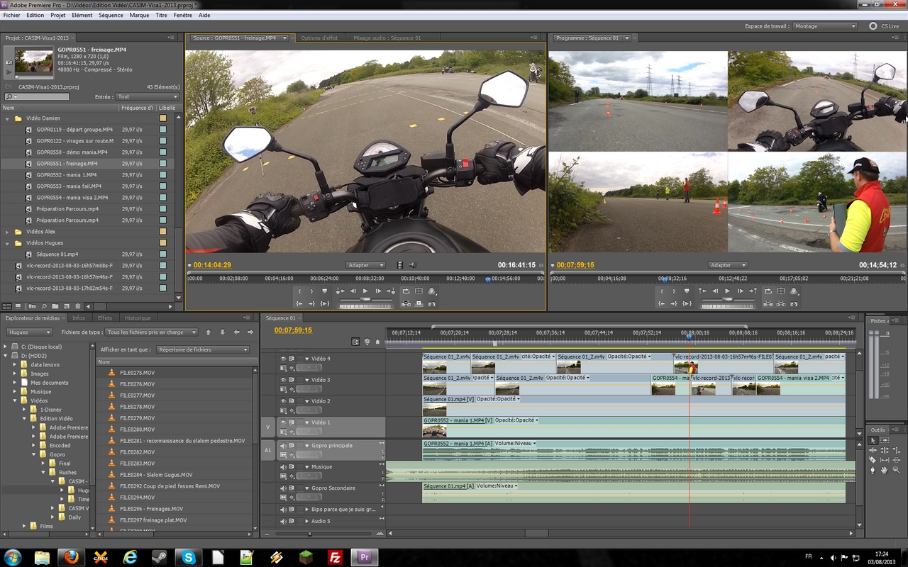Delete selected item with Project trash icon
This screenshot has height=567, width=908.
tap(78, 306)
